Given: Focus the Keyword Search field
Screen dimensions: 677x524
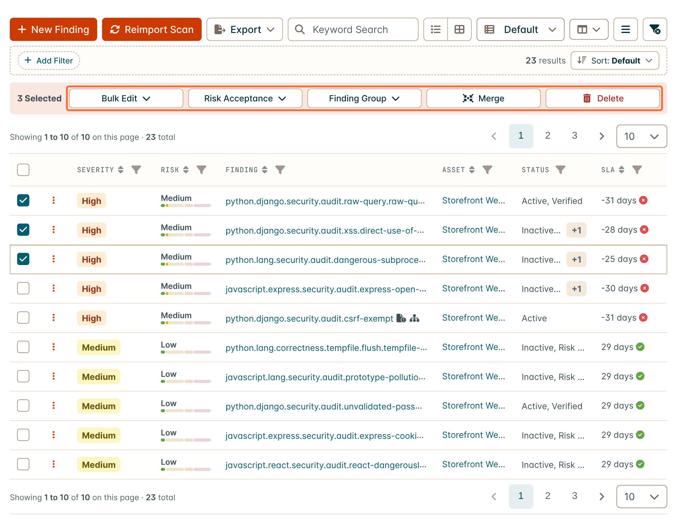Looking at the screenshot, I should (353, 29).
